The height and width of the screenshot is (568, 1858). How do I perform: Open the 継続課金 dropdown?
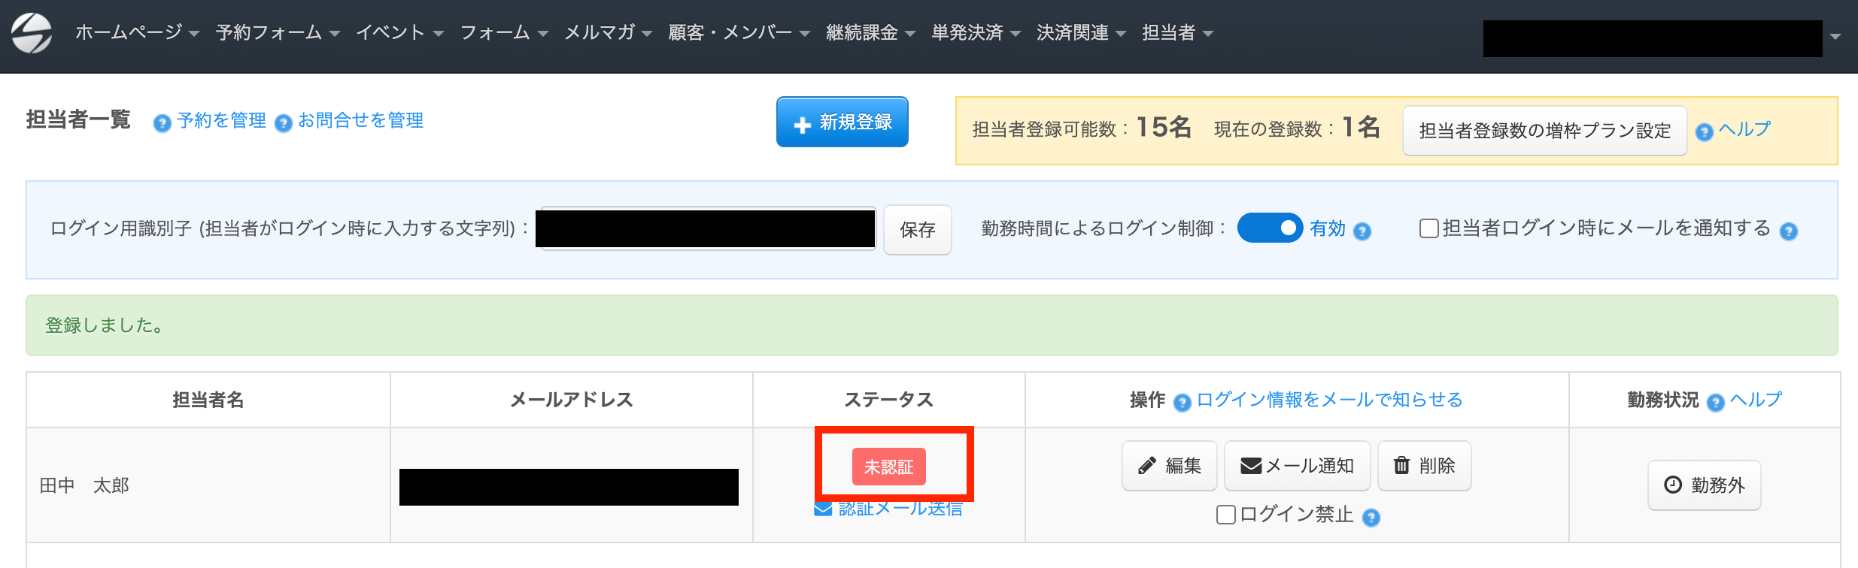(x=861, y=32)
